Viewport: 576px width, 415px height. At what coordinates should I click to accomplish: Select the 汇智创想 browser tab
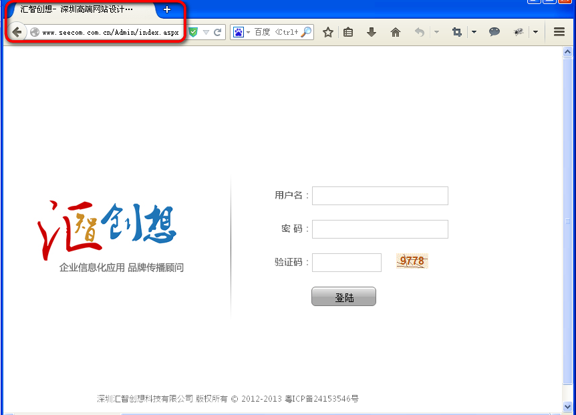point(82,9)
